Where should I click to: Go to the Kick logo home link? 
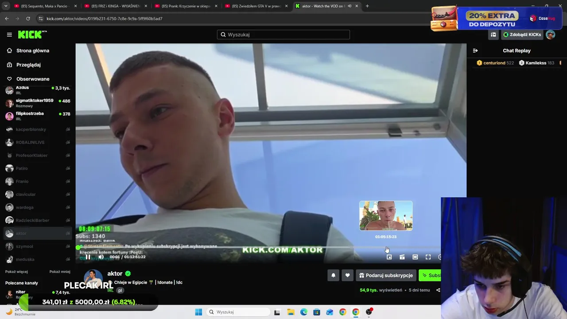[x=32, y=35]
